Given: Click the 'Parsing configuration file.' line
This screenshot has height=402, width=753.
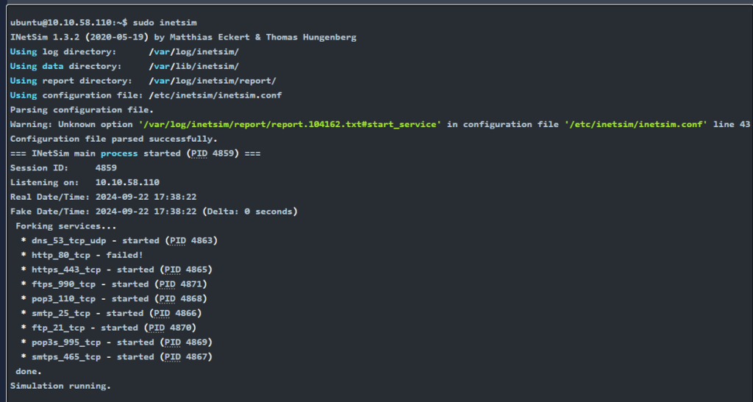Looking at the screenshot, I should click(x=82, y=110).
